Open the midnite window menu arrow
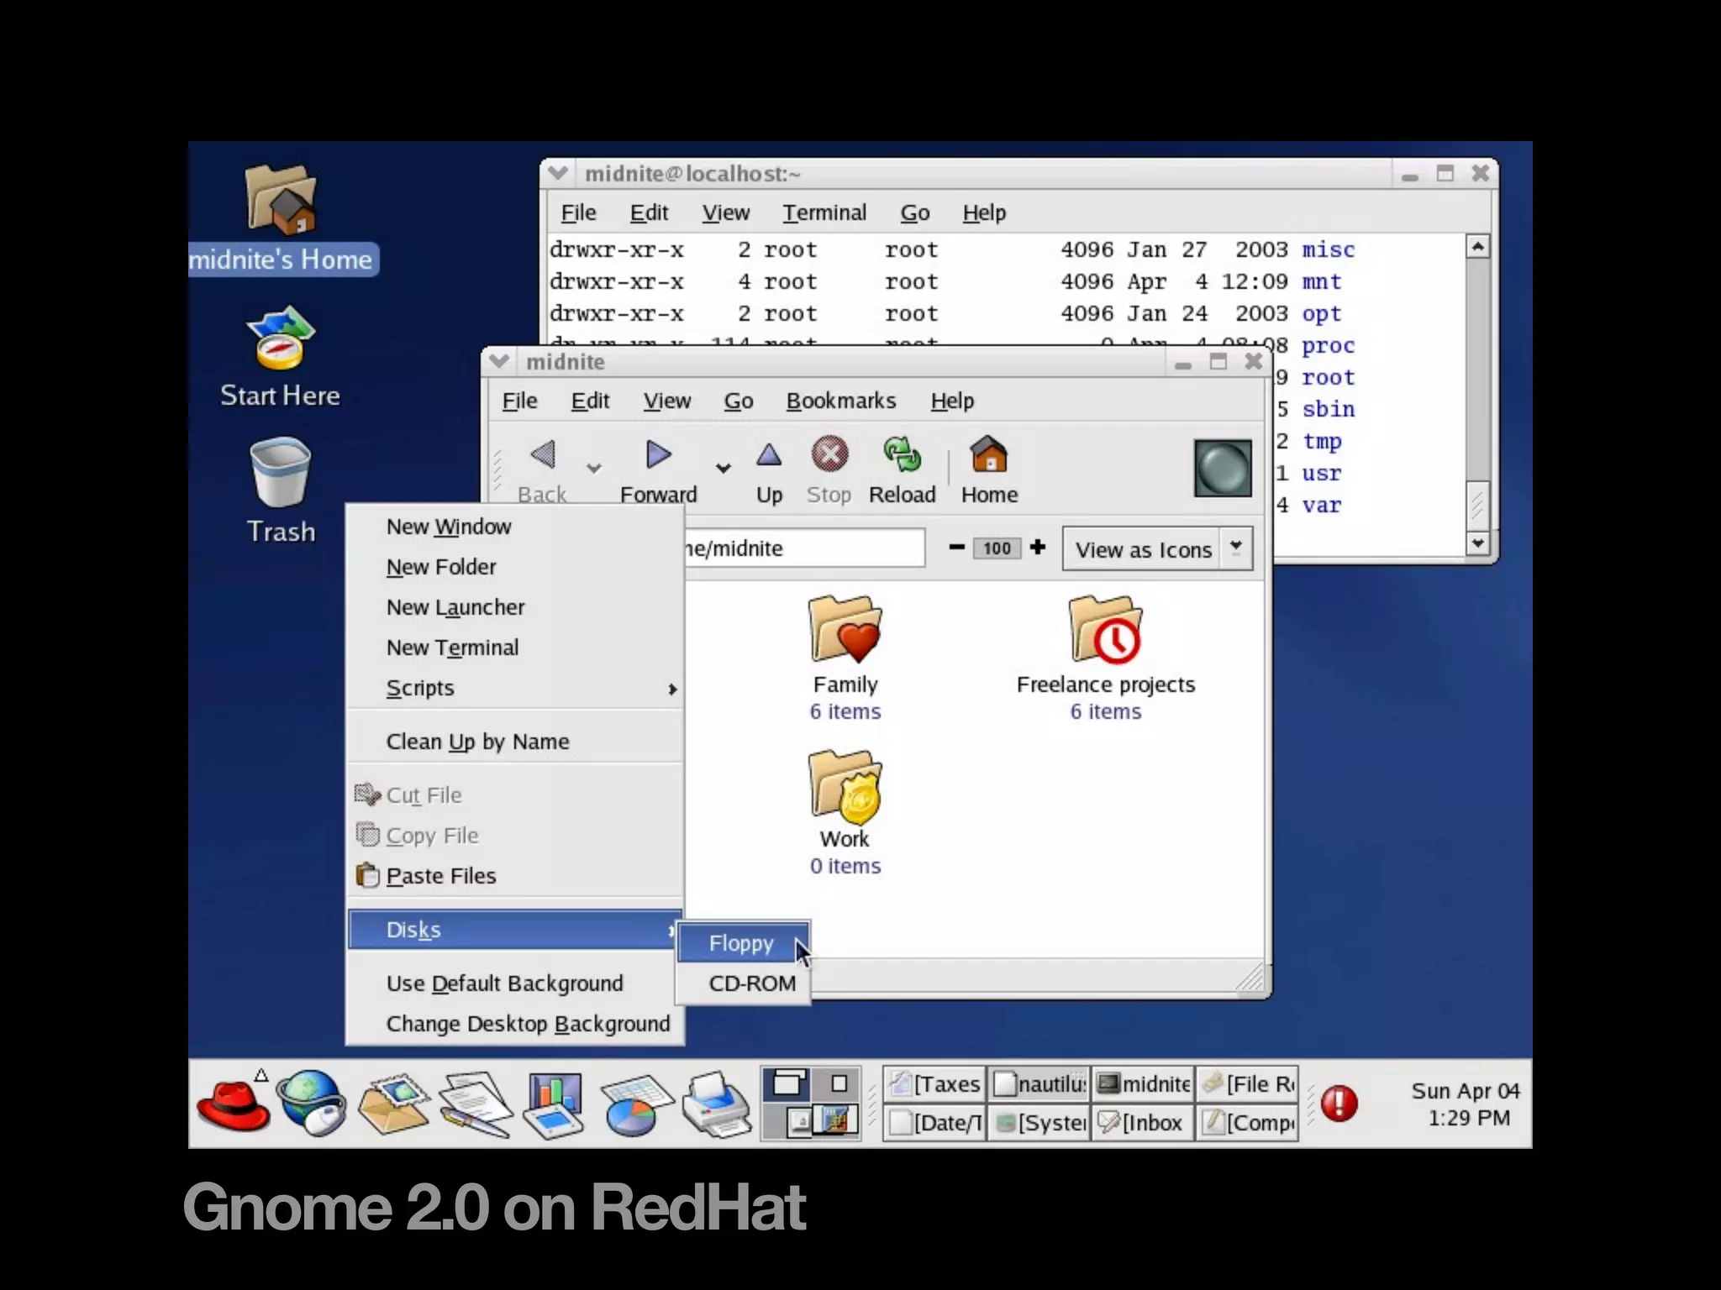1721x1290 pixels. click(x=499, y=362)
